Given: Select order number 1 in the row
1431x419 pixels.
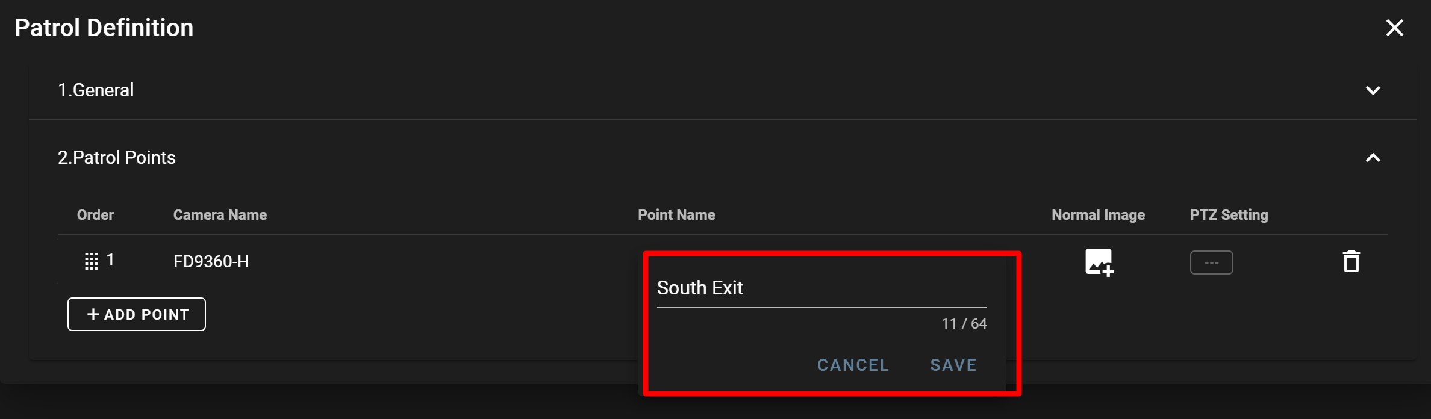Looking at the screenshot, I should coord(110,260).
